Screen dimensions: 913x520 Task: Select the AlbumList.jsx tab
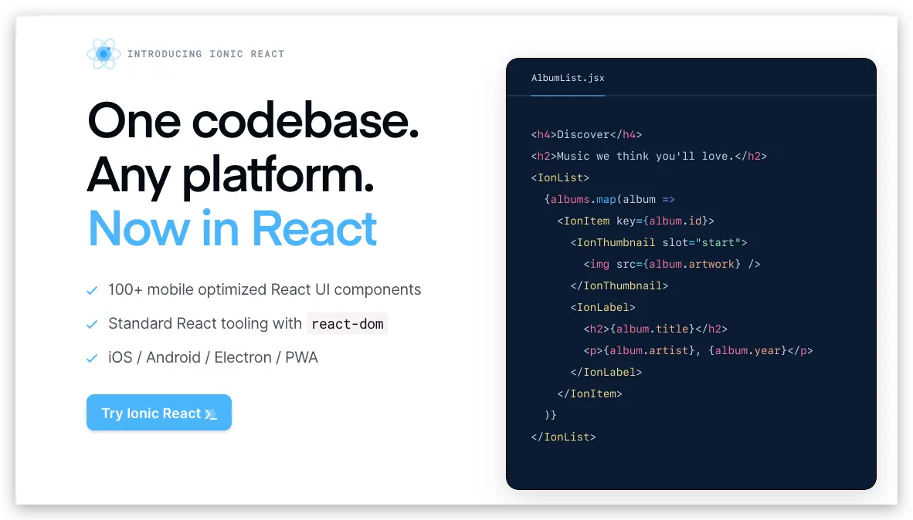(x=568, y=78)
